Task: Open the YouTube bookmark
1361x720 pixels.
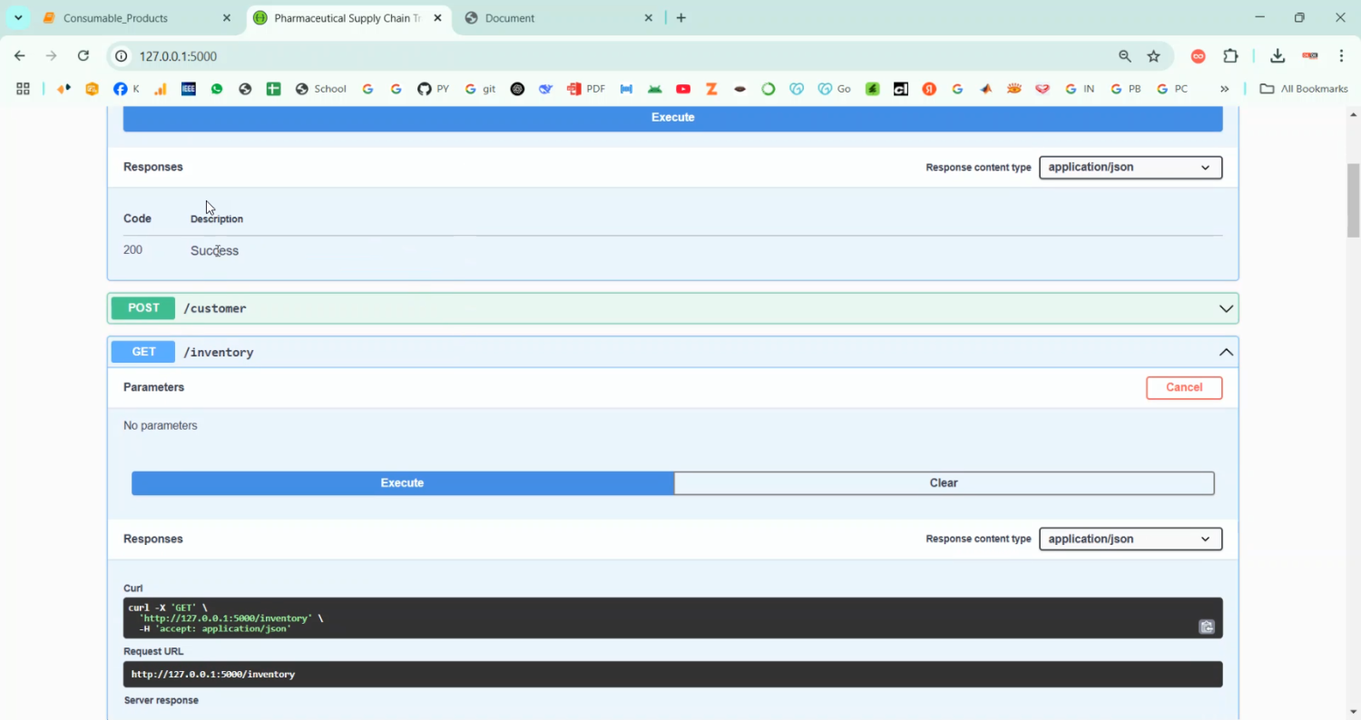Action: [683, 89]
